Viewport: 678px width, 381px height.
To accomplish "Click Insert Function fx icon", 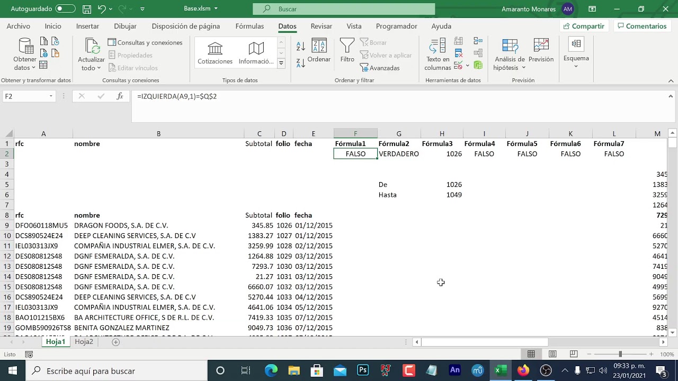I will click(120, 96).
